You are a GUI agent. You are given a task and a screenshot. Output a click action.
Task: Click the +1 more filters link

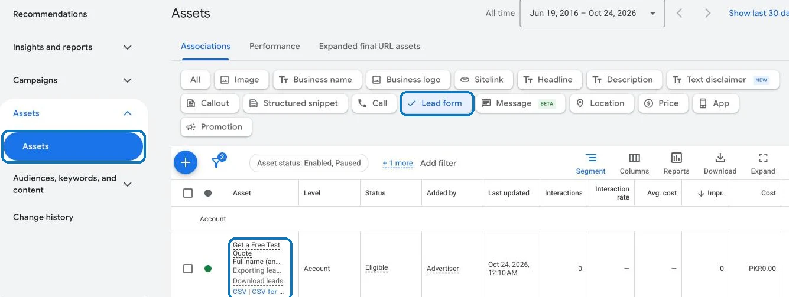pyautogui.click(x=397, y=164)
